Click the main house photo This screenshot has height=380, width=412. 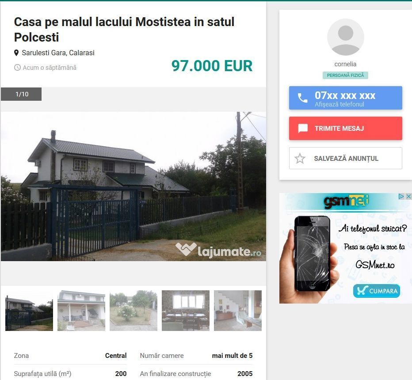pyautogui.click(x=134, y=186)
